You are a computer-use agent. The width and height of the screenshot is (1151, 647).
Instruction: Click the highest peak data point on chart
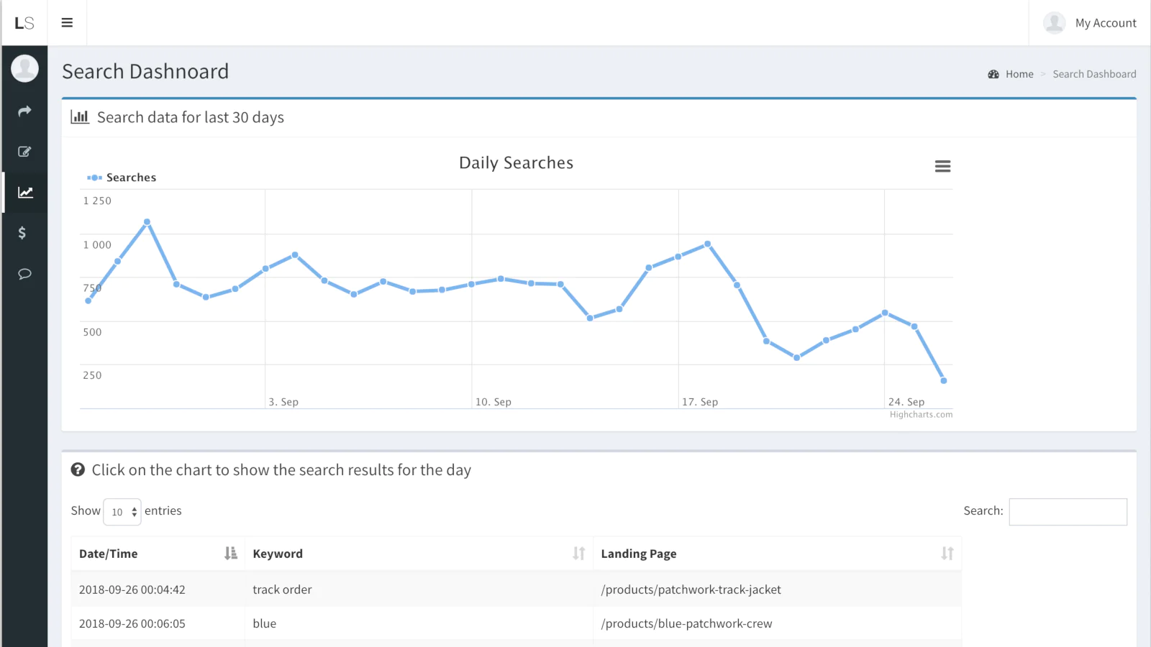[147, 222]
